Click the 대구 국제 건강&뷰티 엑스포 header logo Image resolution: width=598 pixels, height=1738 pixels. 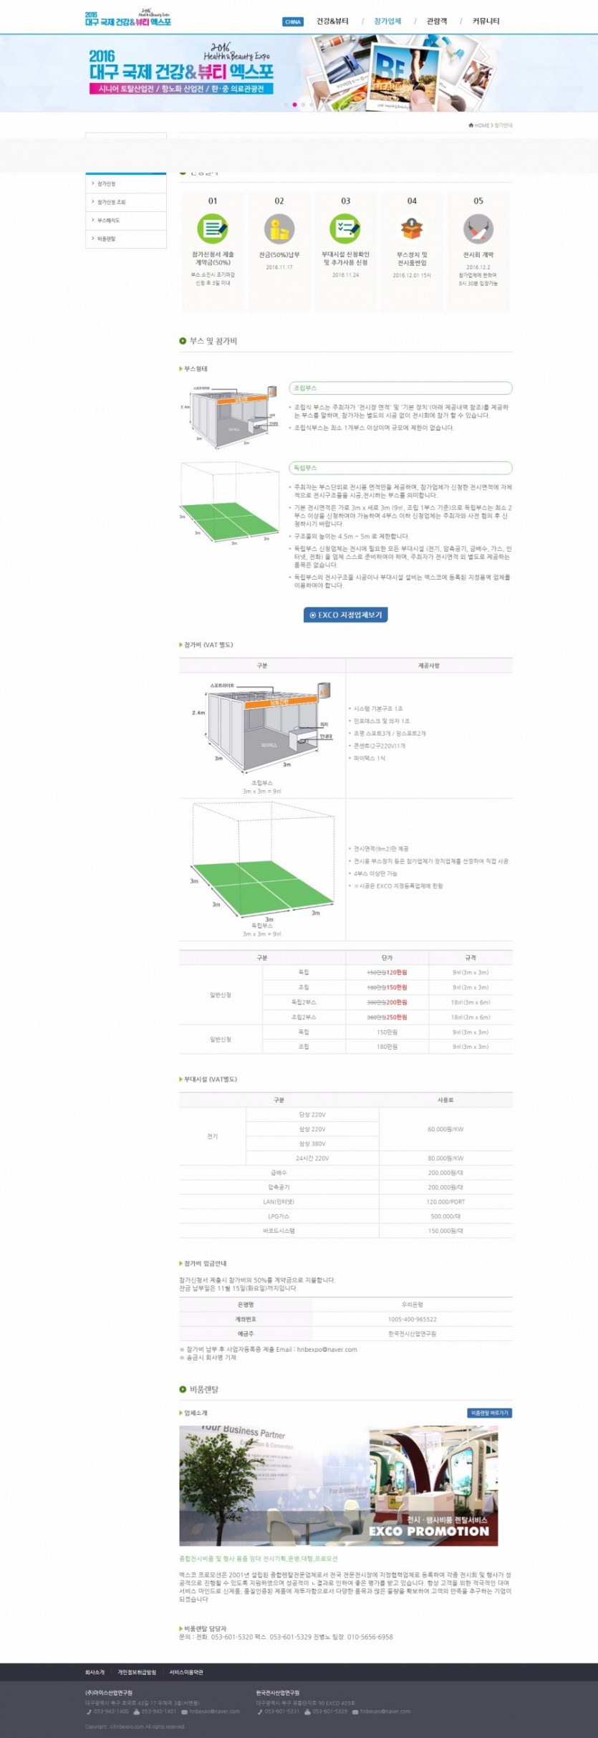[x=128, y=18]
